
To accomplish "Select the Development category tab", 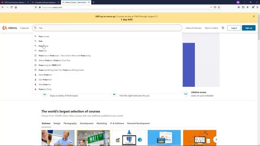I will click(87, 123).
